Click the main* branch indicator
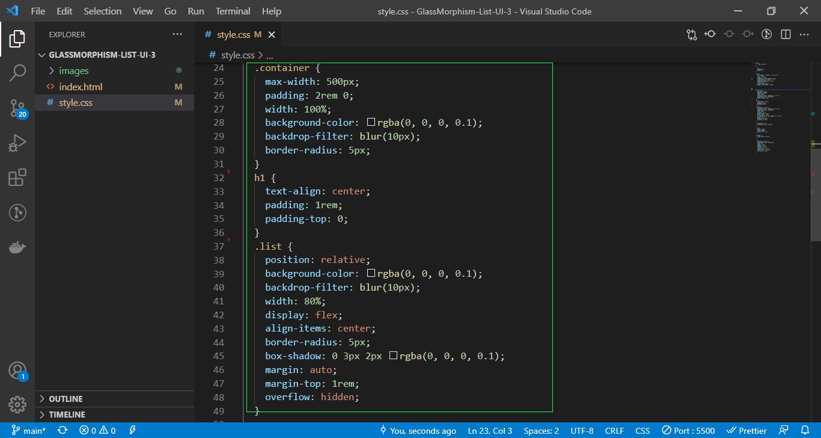This screenshot has height=438, width=821. coord(29,431)
